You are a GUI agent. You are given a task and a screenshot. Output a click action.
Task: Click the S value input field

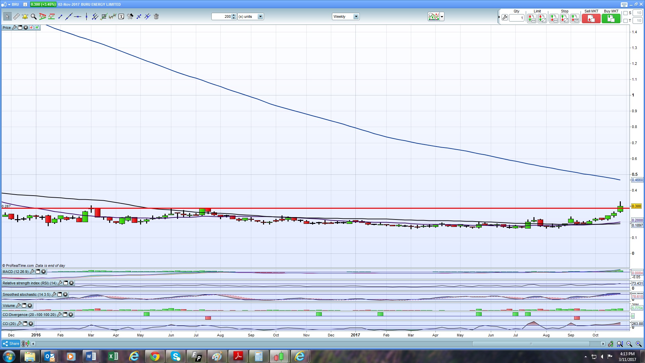click(x=638, y=13)
